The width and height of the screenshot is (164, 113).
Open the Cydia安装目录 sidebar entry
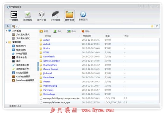click(21, 77)
